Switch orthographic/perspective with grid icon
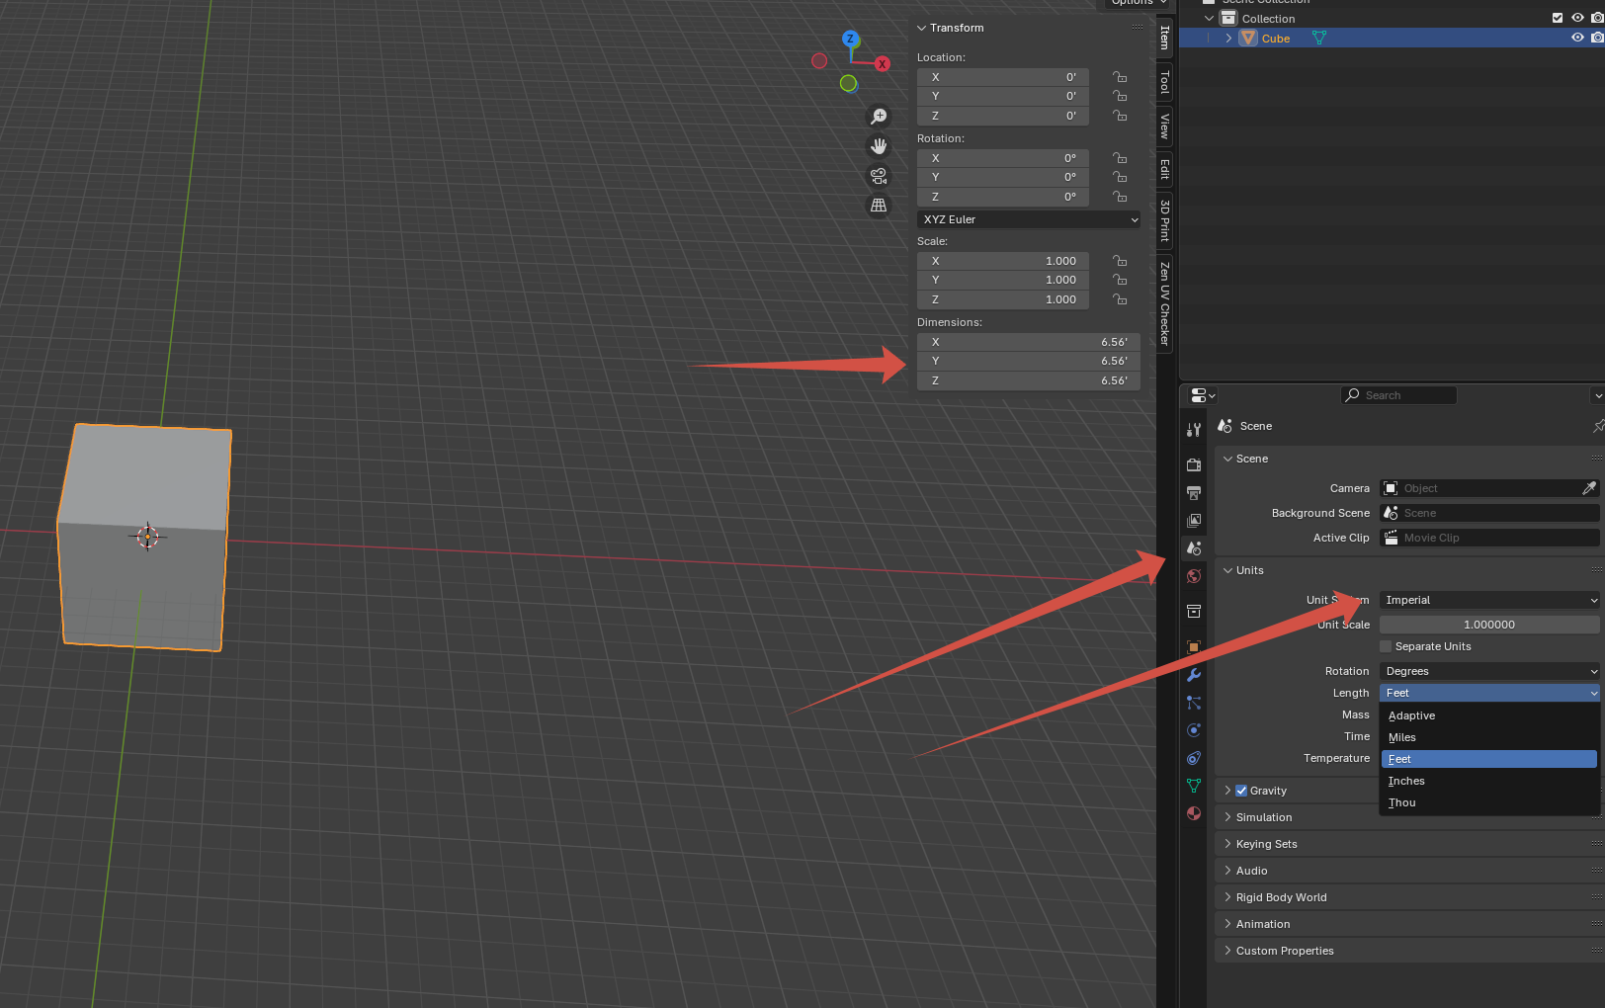This screenshot has height=1008, width=1605. [879, 206]
